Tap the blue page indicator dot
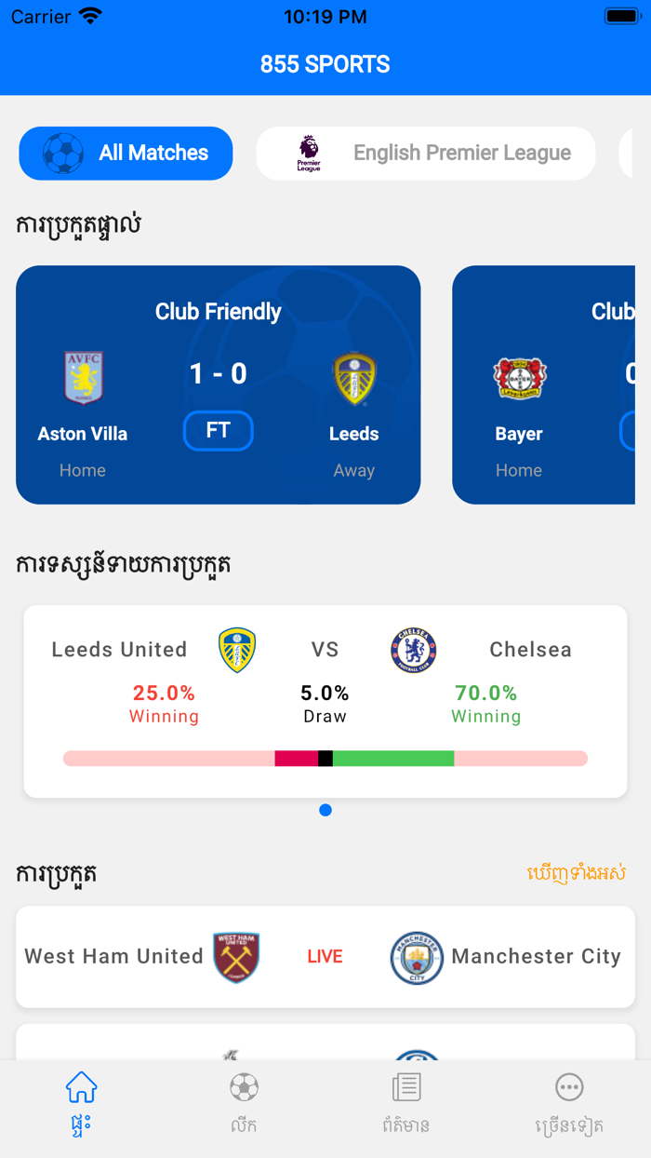Screen dimensions: 651x1158 (325, 810)
